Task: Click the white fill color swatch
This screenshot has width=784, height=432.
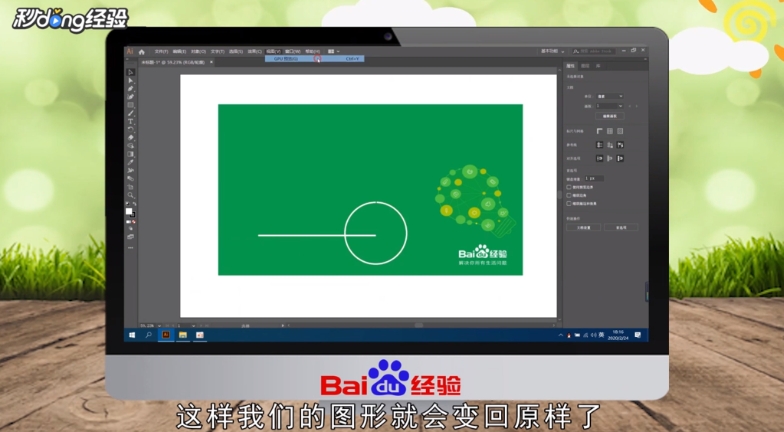Action: click(129, 211)
